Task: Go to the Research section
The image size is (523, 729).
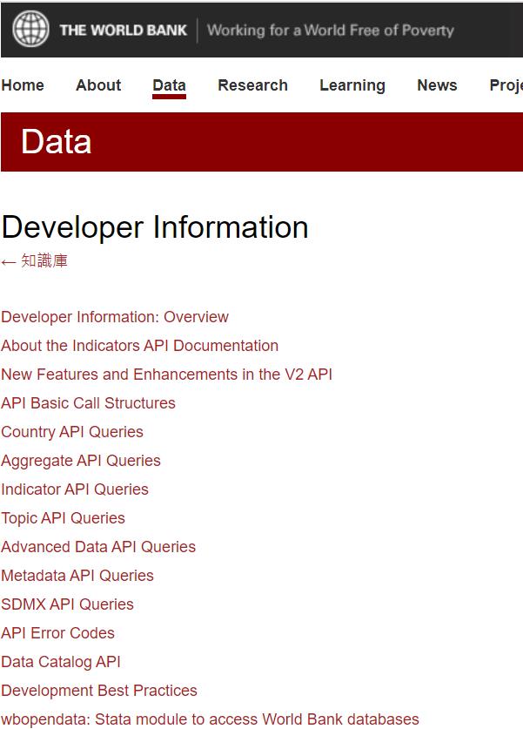Action: tap(252, 85)
